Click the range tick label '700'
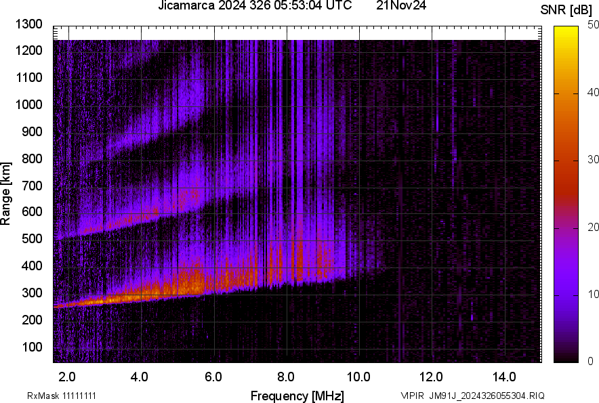The height and width of the screenshot is (403, 599). click(32, 186)
